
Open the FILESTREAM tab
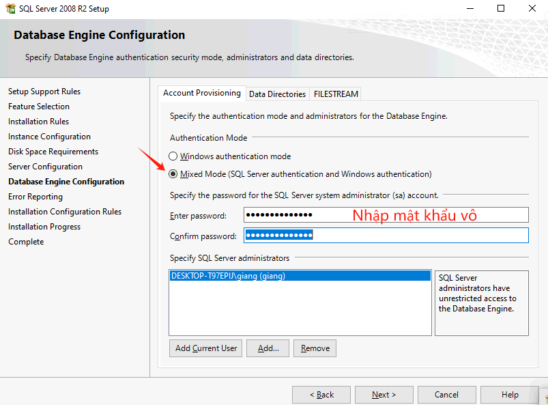(336, 94)
